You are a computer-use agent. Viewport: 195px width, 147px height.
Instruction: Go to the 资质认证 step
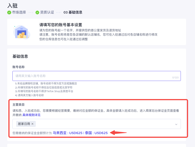pyautogui.click(x=47, y=12)
